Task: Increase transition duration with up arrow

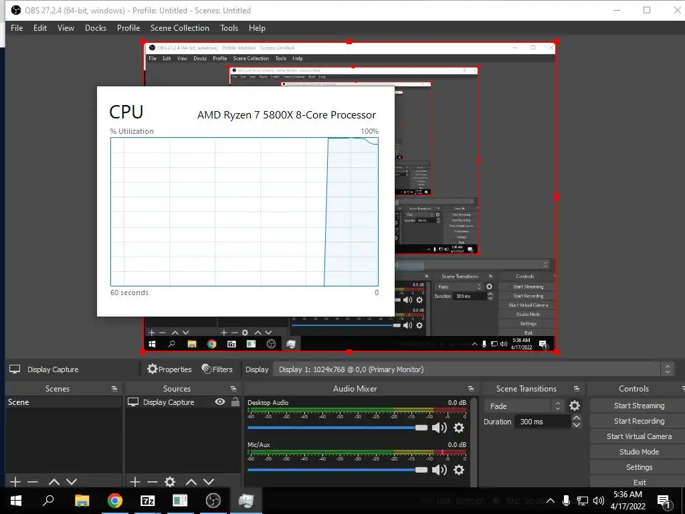Action: (577, 418)
